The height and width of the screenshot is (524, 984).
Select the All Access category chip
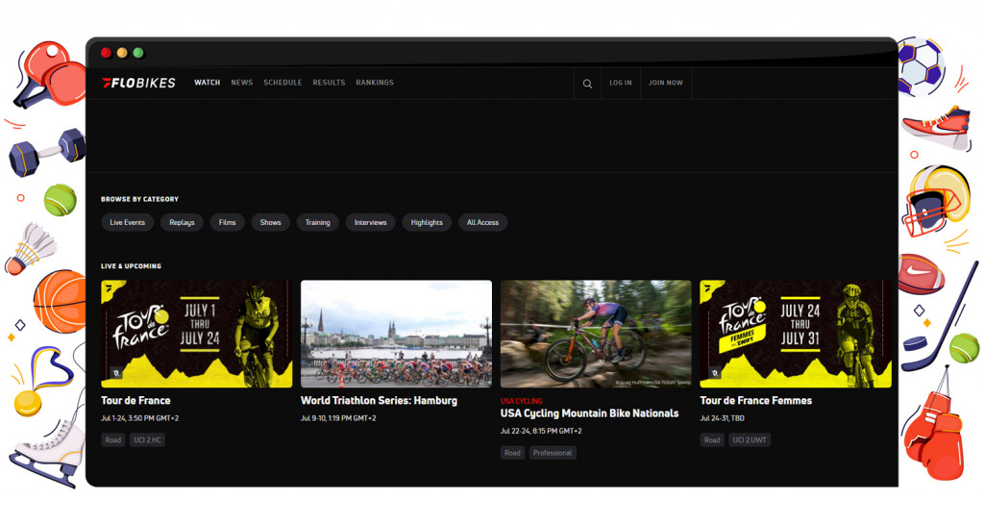482,222
